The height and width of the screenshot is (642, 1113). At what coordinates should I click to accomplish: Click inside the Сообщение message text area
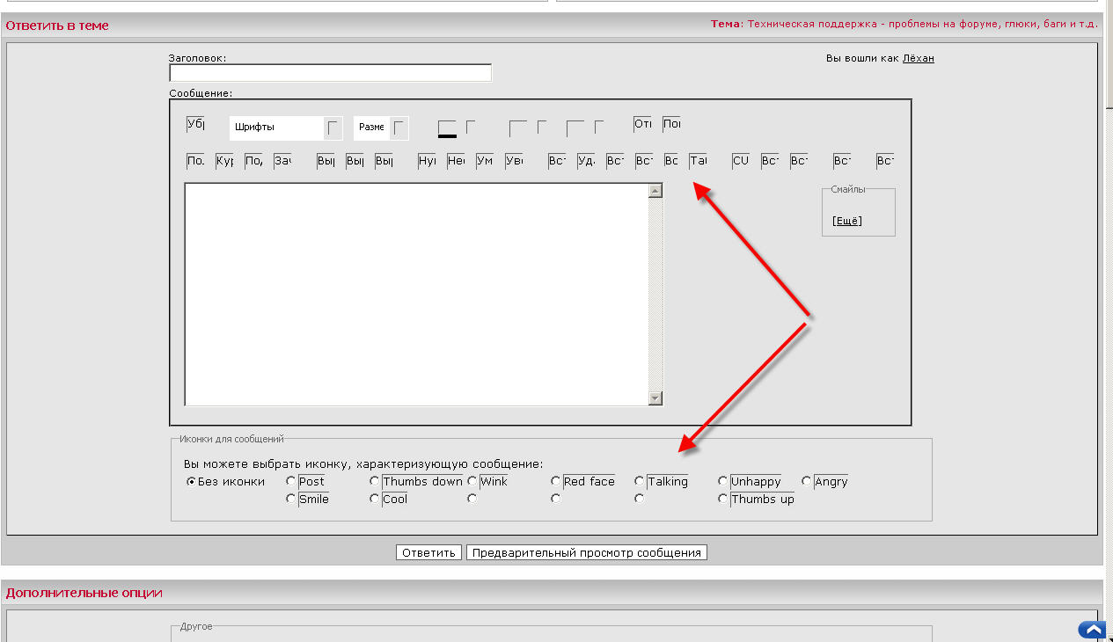(416, 295)
